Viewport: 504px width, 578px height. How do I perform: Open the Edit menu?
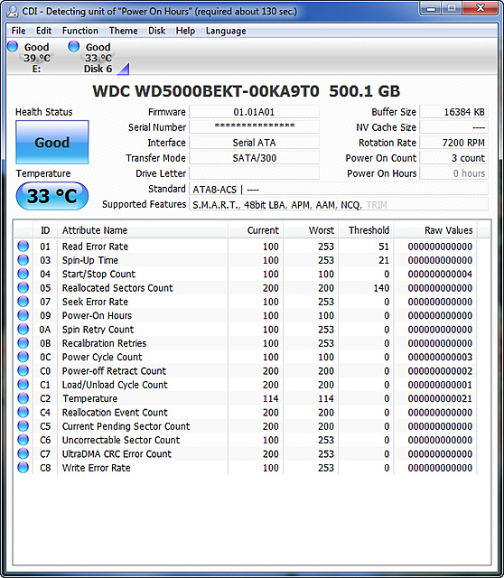point(43,31)
